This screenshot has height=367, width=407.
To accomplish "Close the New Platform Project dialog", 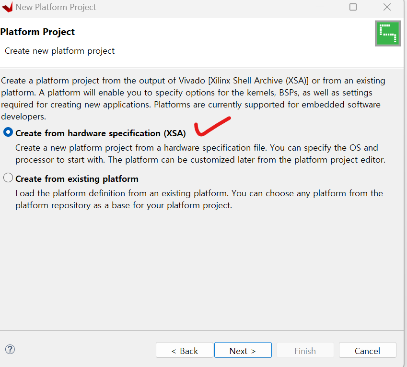I will pos(387,7).
